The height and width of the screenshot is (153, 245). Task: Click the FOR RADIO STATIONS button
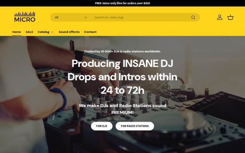tap(135, 126)
